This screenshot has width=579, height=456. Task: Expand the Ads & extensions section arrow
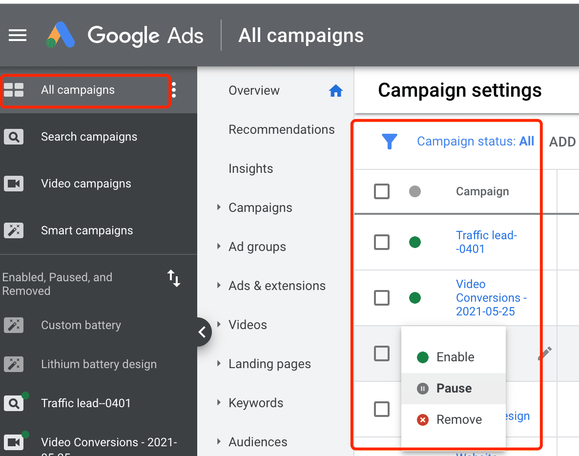tap(219, 286)
